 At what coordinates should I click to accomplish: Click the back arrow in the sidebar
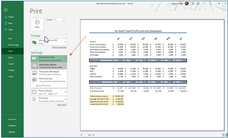click(6, 10)
